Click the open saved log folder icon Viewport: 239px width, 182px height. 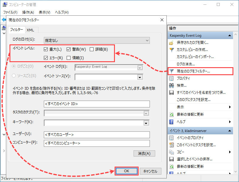click(x=171, y=43)
